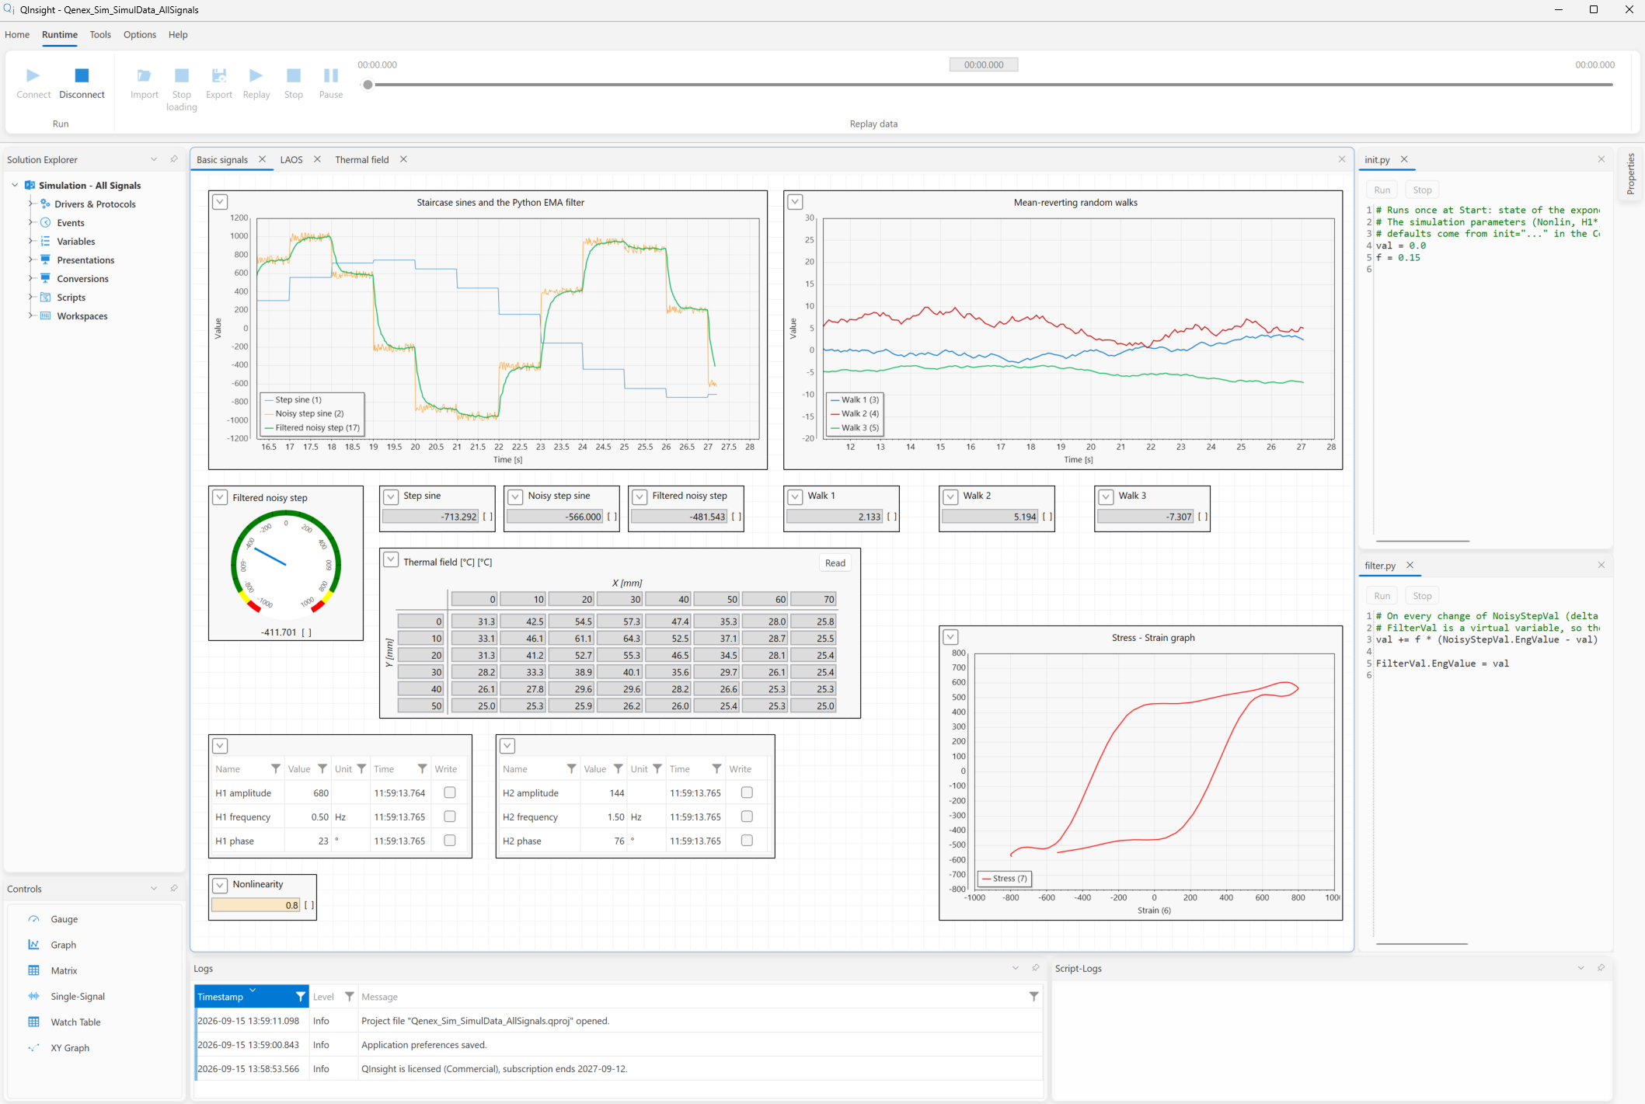
Task: Click the replay timeline slider handle
Action: pyautogui.click(x=368, y=85)
